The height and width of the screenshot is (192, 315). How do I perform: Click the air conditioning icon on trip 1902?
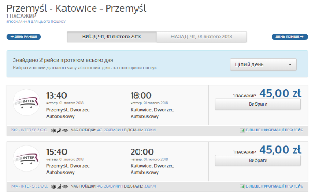(x=53, y=130)
